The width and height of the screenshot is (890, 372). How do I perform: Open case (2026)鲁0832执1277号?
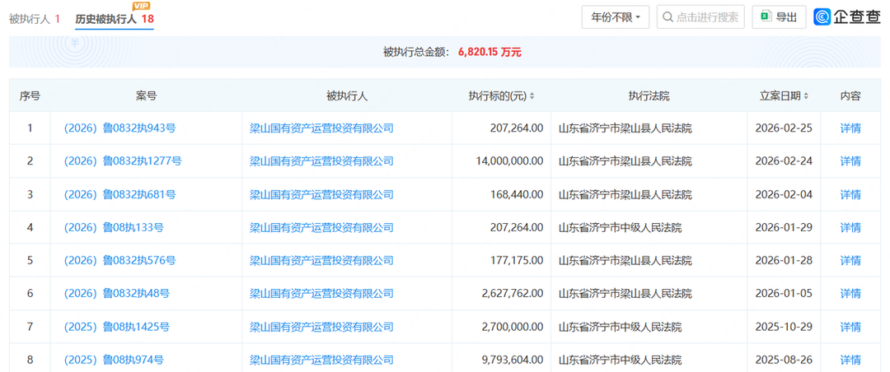tap(123, 161)
